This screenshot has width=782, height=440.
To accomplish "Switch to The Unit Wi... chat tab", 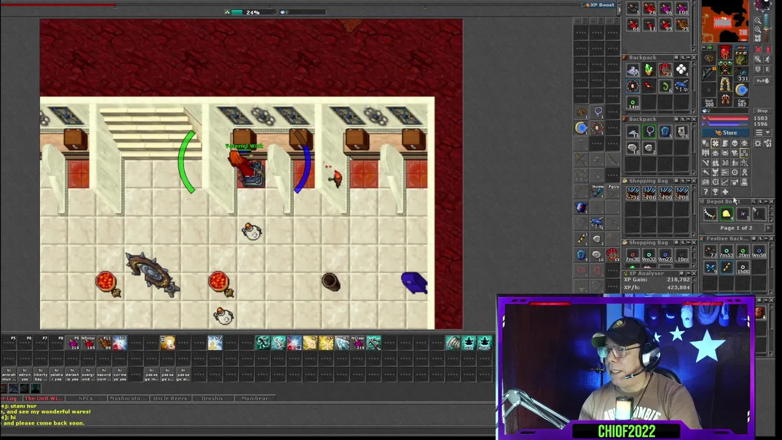I will 43,398.
